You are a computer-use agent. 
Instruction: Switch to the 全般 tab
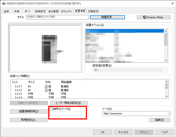(x=6, y=11)
